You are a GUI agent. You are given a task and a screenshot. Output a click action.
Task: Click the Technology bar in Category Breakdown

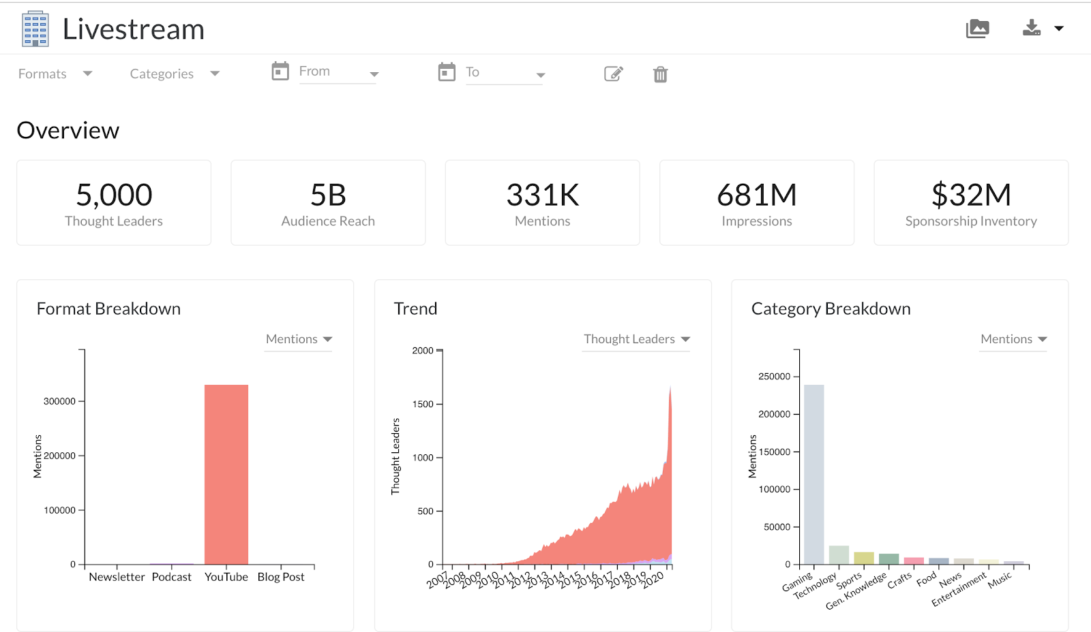839,555
